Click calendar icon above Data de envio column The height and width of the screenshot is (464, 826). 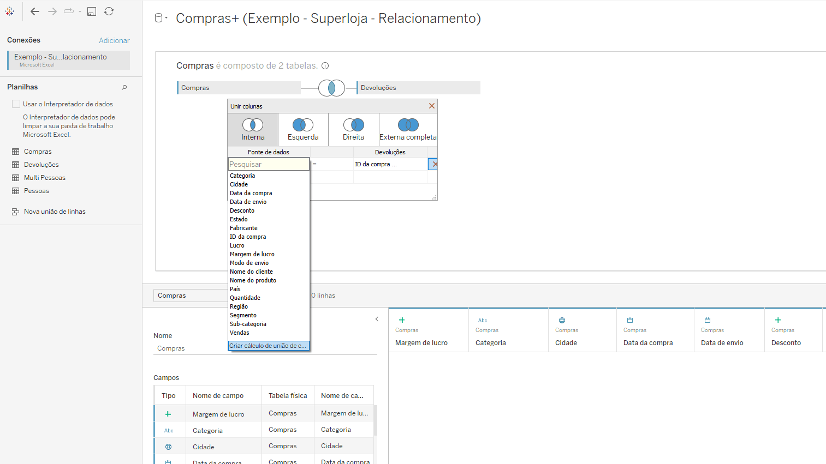tap(708, 320)
